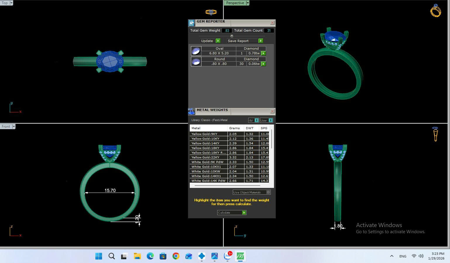Click the Gem Reporter panel icon

click(192, 23)
